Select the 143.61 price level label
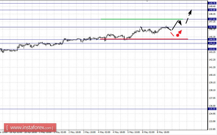Image resolution: width=217 pixels, height=135 pixels. click(x=212, y=49)
